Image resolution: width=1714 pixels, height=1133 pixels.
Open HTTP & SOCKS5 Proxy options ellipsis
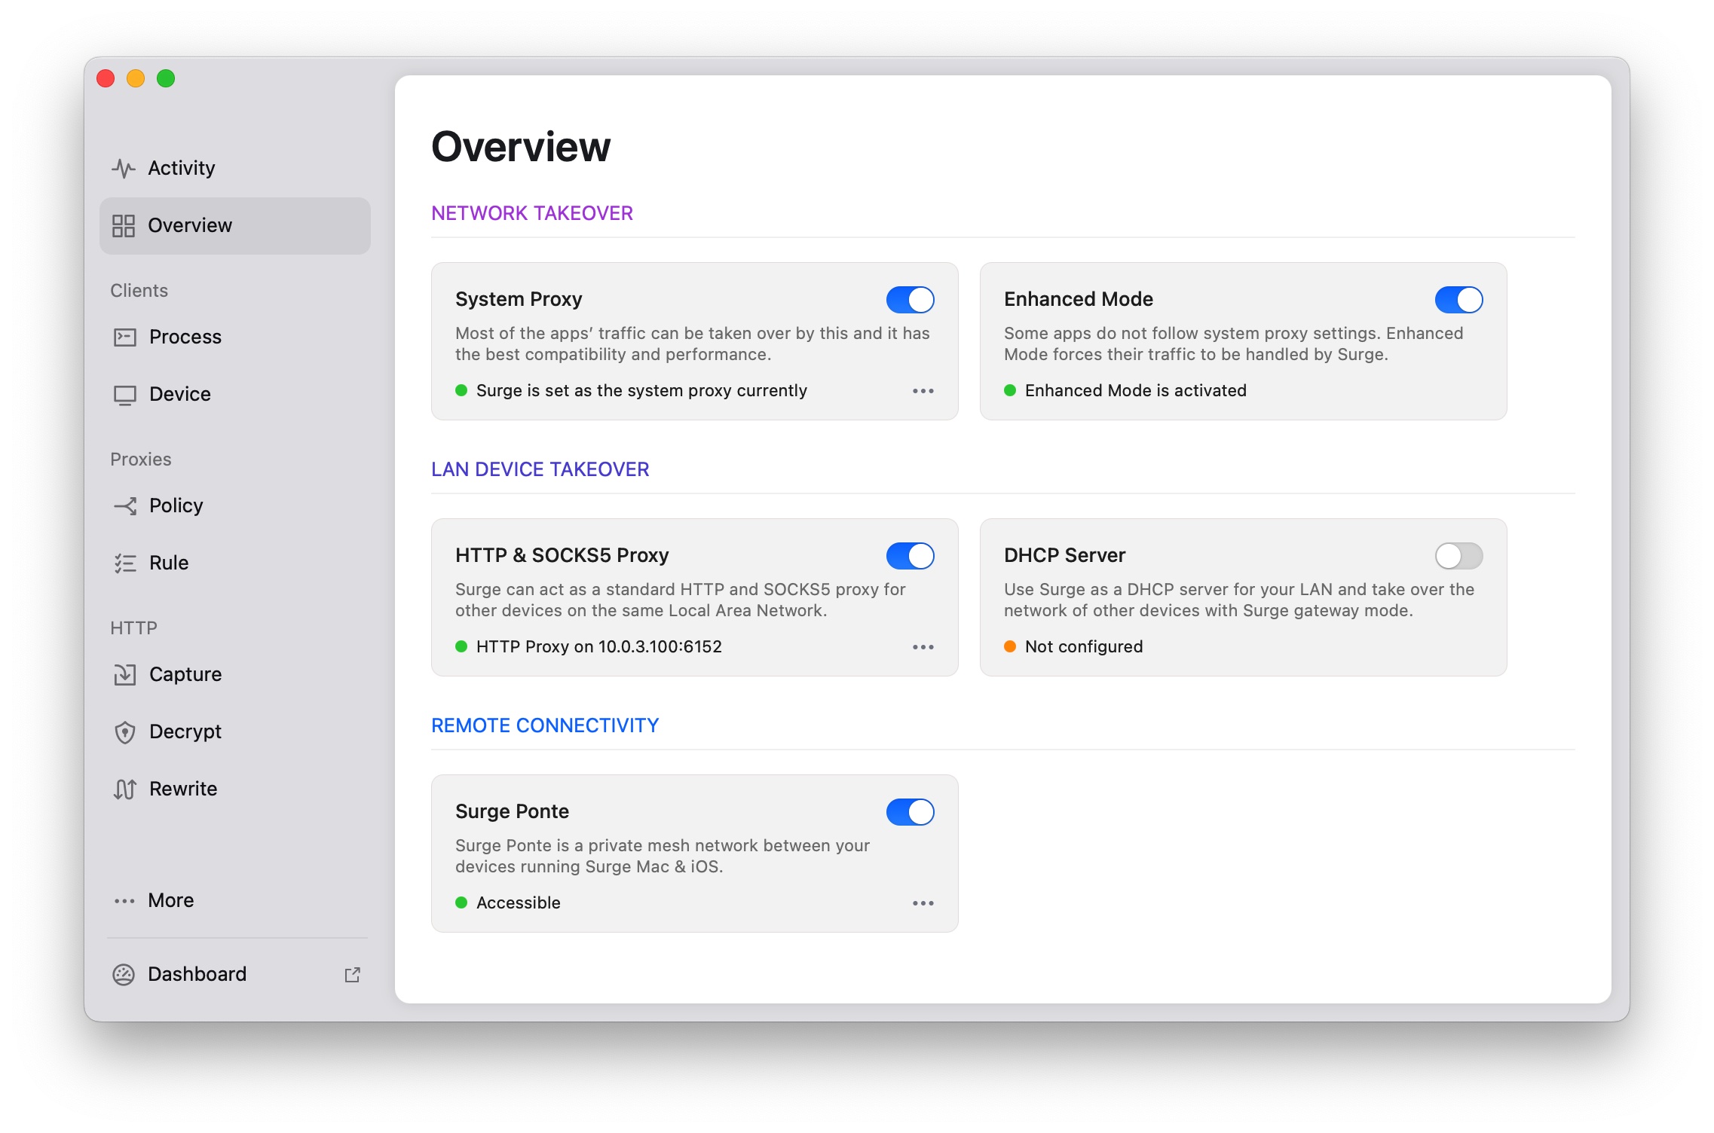(x=923, y=647)
